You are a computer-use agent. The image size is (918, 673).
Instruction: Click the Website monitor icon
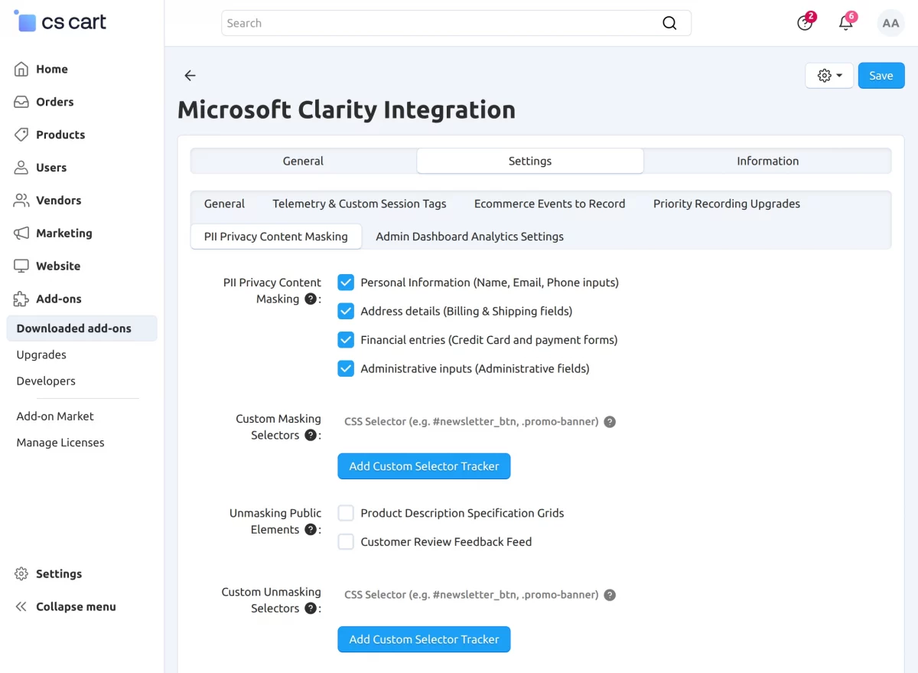coord(21,266)
